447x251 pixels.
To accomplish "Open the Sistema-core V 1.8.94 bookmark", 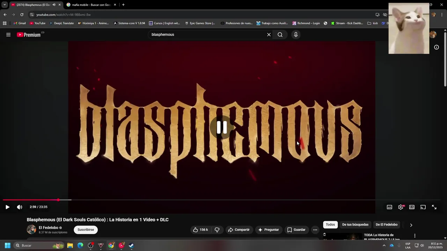I will point(129,23).
